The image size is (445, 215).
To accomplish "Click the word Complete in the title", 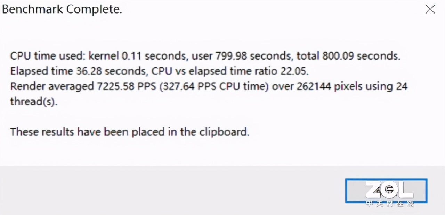I will tap(94, 9).
